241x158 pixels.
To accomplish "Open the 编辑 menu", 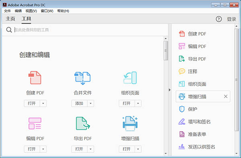I will pos(18,11).
